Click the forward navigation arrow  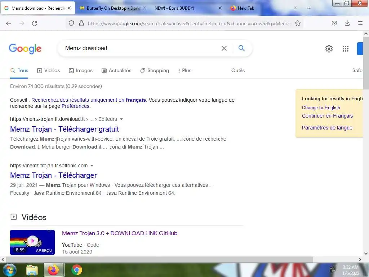click(x=22, y=23)
